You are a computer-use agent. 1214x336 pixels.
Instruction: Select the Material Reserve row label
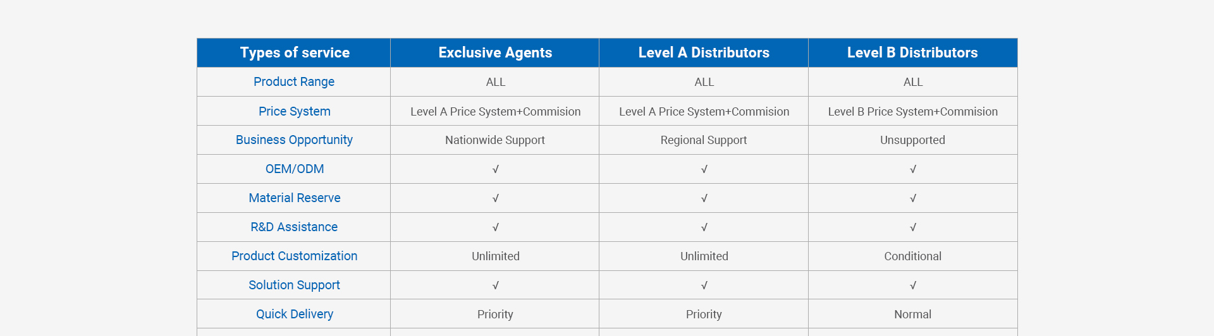(x=294, y=198)
